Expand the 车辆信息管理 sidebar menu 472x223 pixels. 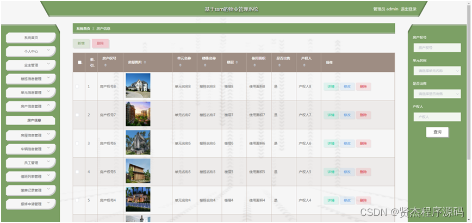point(30,149)
